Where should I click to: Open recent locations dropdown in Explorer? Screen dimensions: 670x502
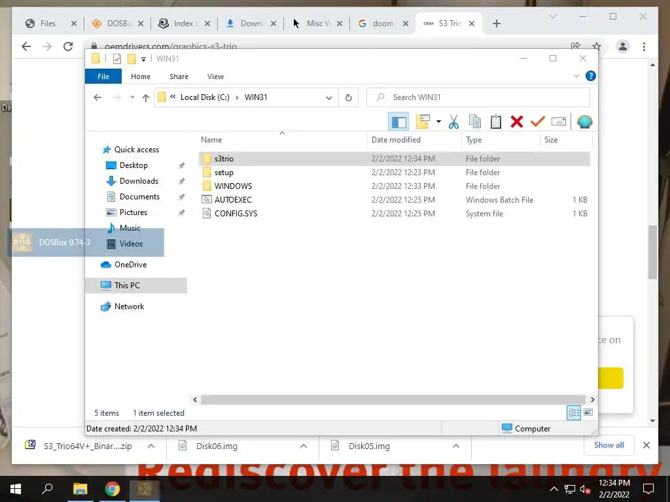coord(132,97)
